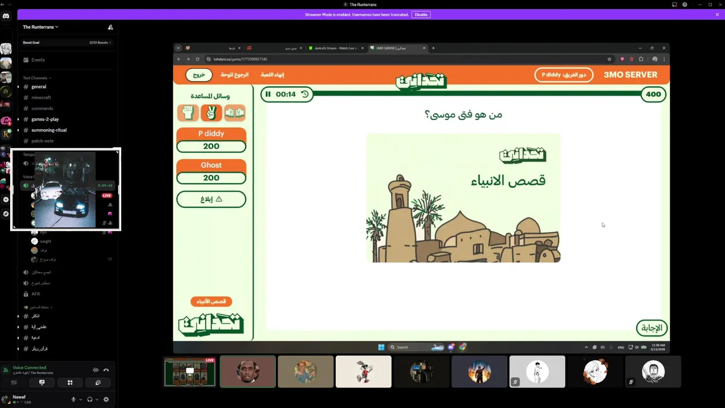The image size is (725, 408).
Task: Click the إبلاغ report button
Action: click(211, 199)
